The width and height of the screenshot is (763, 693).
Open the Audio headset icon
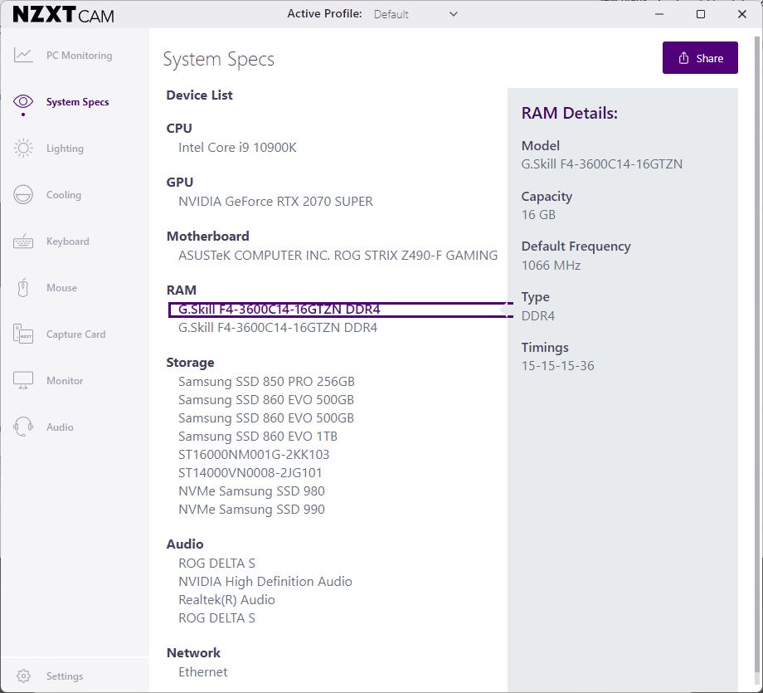(23, 427)
